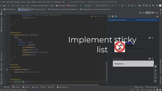Image resolution: width=162 pixels, height=91 pixels.
Task: Open the Event Log
Action: click(x=139, y=87)
